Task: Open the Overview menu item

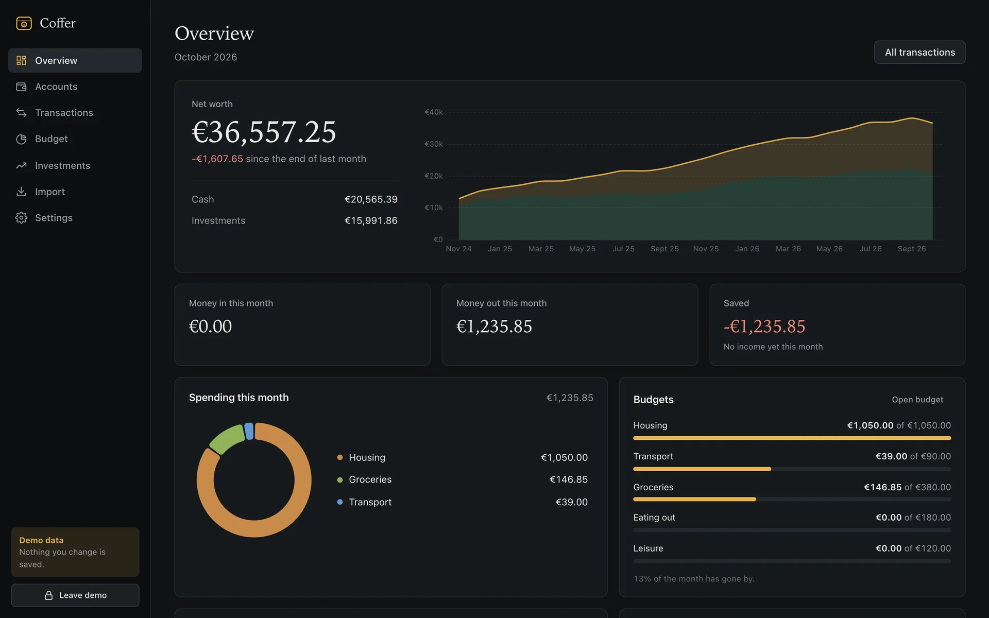Action: [75, 60]
